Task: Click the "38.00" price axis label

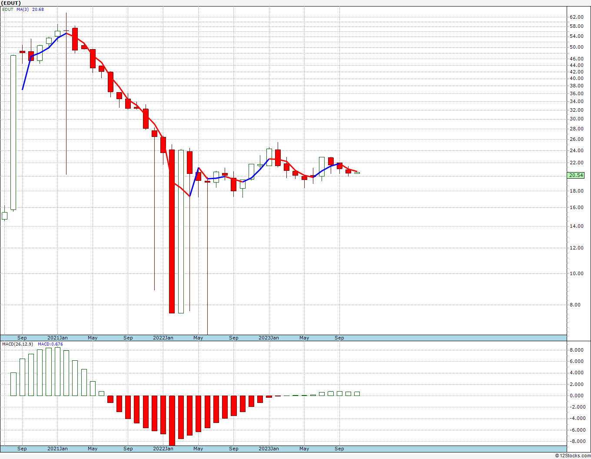Action: coord(576,86)
